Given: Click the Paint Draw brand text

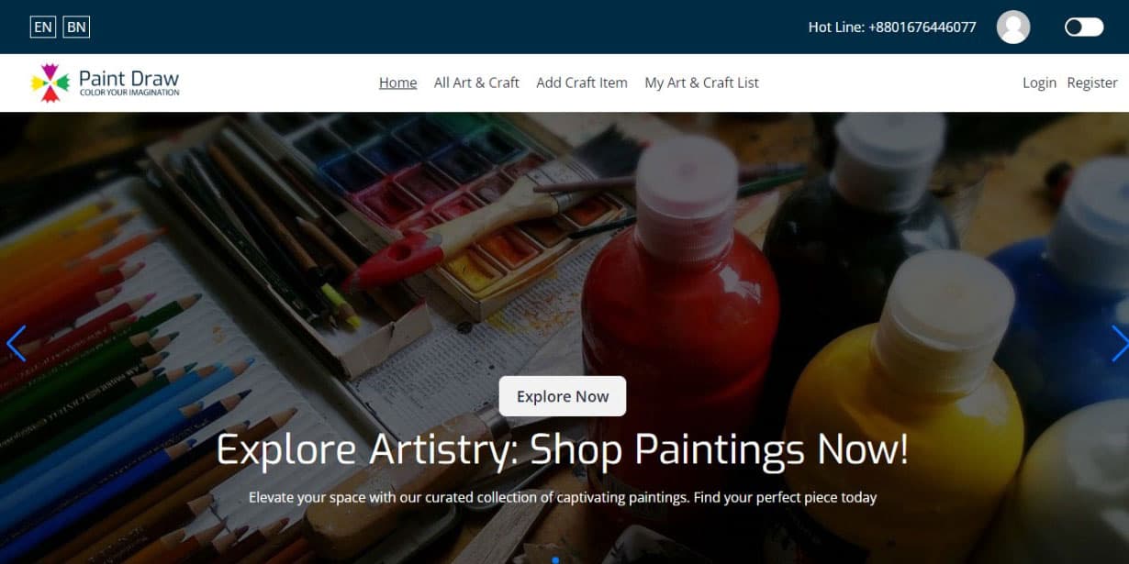Looking at the screenshot, I should pyautogui.click(x=129, y=79).
